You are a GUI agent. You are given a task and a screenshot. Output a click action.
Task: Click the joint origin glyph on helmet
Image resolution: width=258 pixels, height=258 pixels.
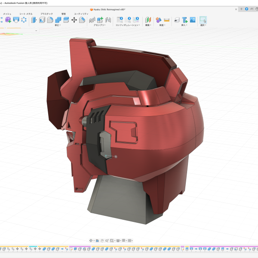[x=116, y=157]
